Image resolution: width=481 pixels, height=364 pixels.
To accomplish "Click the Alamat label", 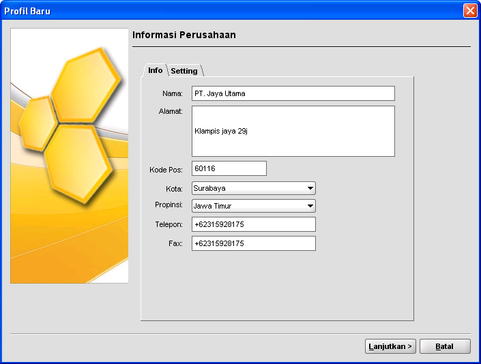I will coord(171,110).
